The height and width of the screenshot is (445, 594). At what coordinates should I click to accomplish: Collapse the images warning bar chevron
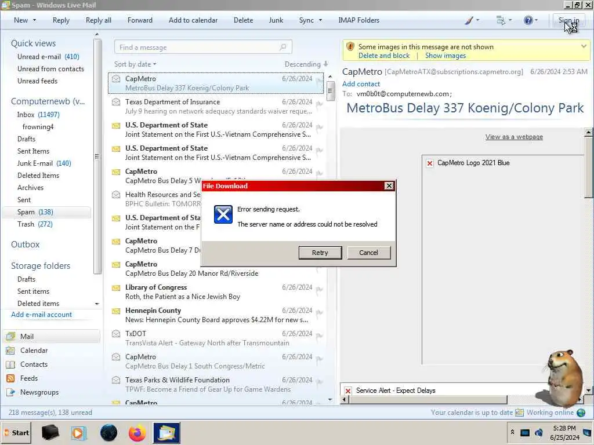coord(584,46)
